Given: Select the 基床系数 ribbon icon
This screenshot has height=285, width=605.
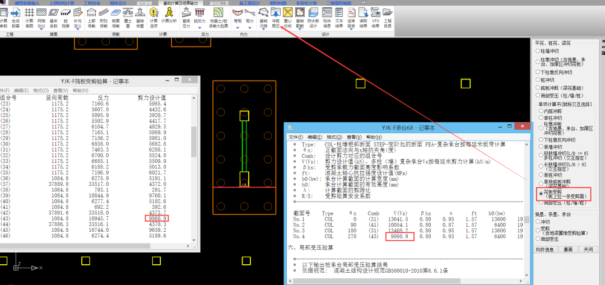Looking at the screenshot, I should (x=54, y=17).
